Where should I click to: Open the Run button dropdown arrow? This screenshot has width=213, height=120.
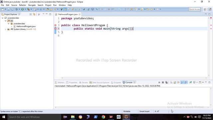25,9
